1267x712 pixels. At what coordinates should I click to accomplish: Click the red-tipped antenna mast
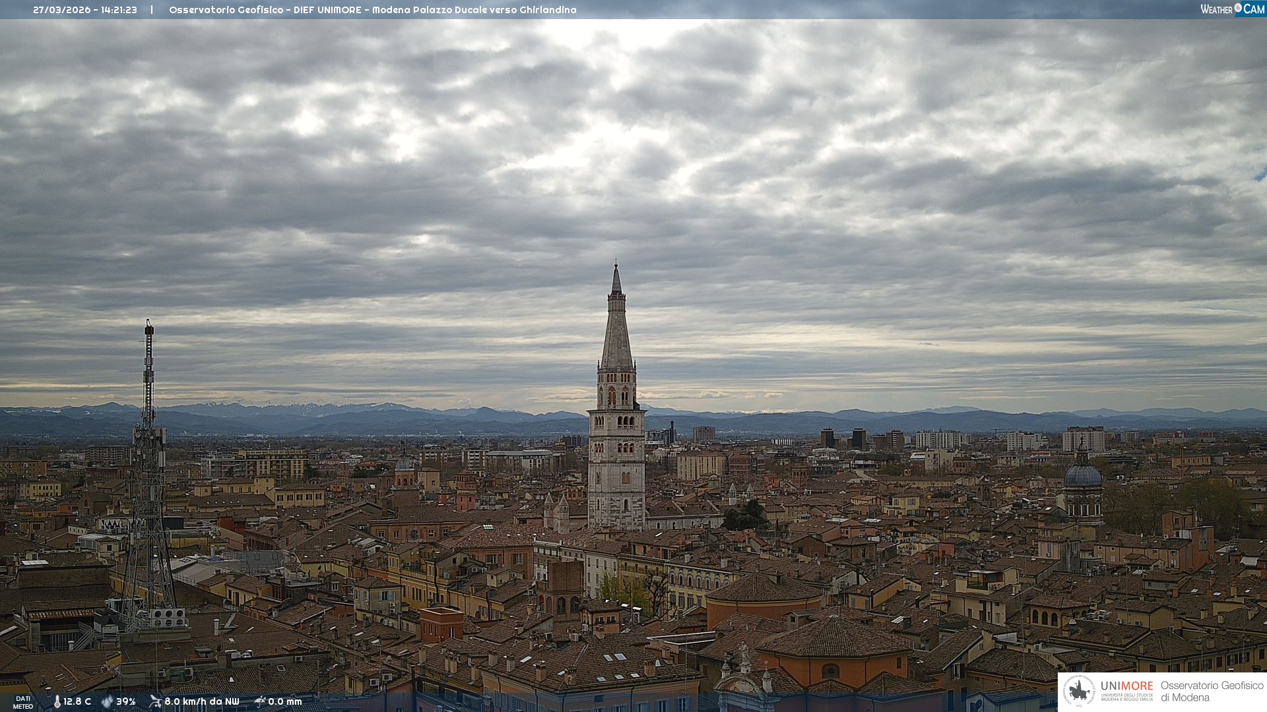(149, 369)
